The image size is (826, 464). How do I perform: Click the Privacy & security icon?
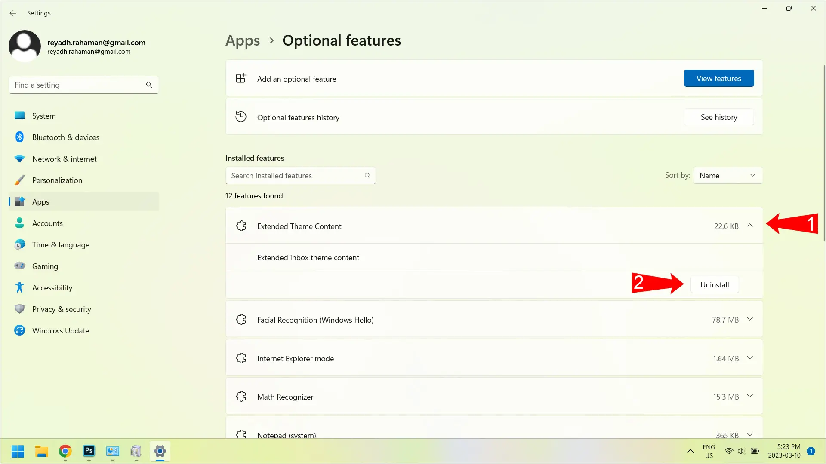[x=19, y=309]
